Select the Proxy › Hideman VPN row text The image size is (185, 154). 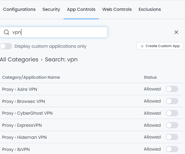pos(24,137)
